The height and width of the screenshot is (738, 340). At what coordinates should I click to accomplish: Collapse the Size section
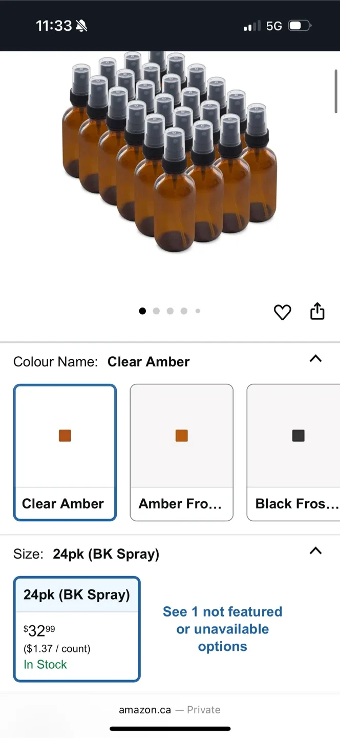click(x=315, y=550)
